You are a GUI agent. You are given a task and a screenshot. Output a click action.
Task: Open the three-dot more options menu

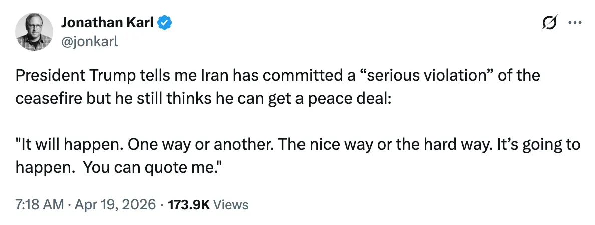pyautogui.click(x=574, y=23)
